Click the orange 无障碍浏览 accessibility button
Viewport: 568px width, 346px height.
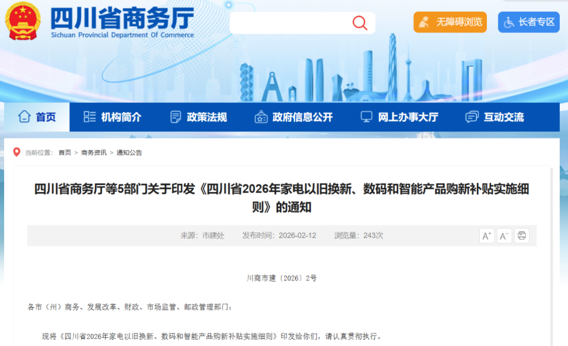click(x=450, y=22)
